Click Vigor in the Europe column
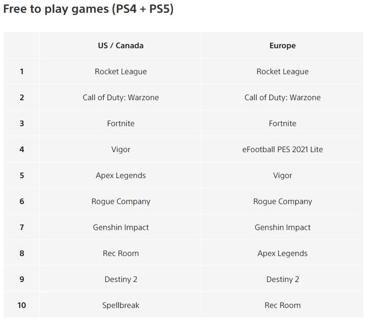Image resolution: width=373 pixels, height=322 pixels. point(282,175)
